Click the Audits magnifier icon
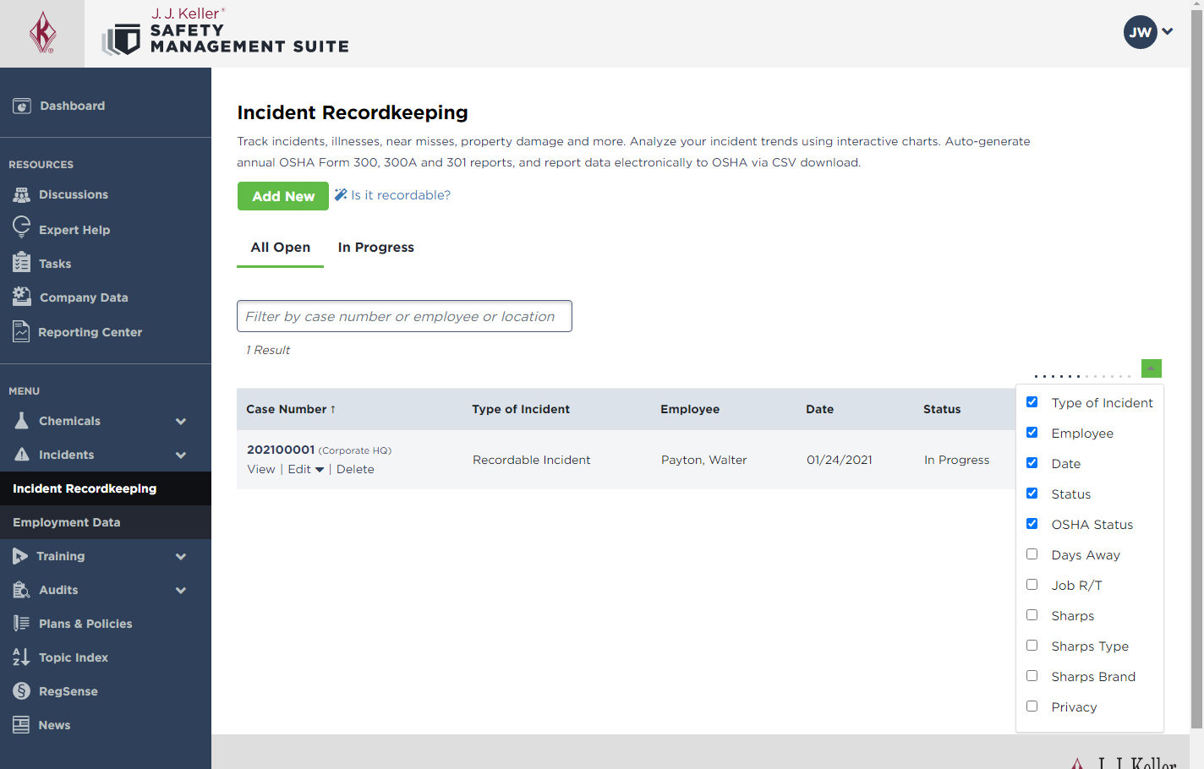This screenshot has width=1204, height=769. click(22, 589)
